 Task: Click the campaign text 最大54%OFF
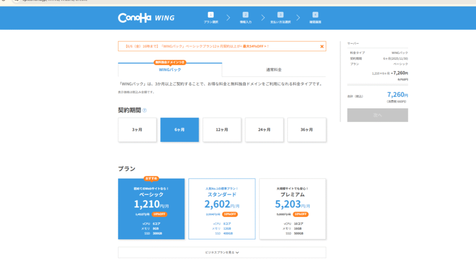pyautogui.click(x=253, y=47)
